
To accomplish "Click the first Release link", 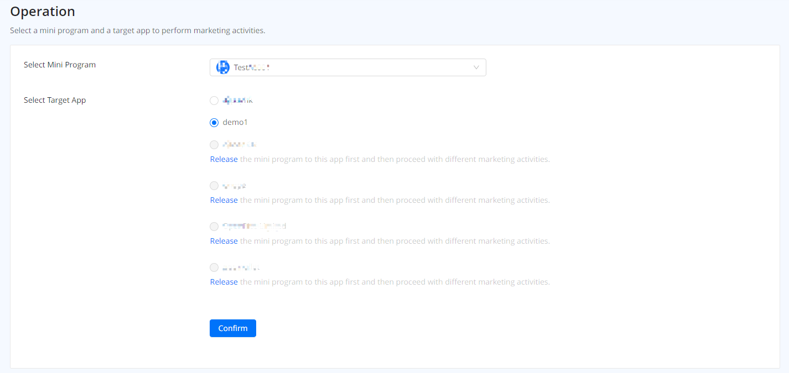I will point(224,159).
